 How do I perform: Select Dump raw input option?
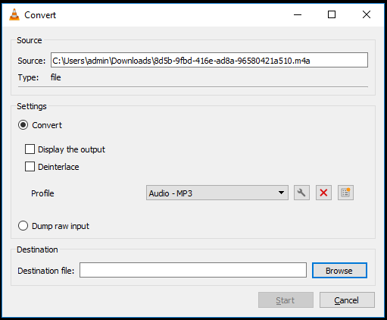coord(23,226)
